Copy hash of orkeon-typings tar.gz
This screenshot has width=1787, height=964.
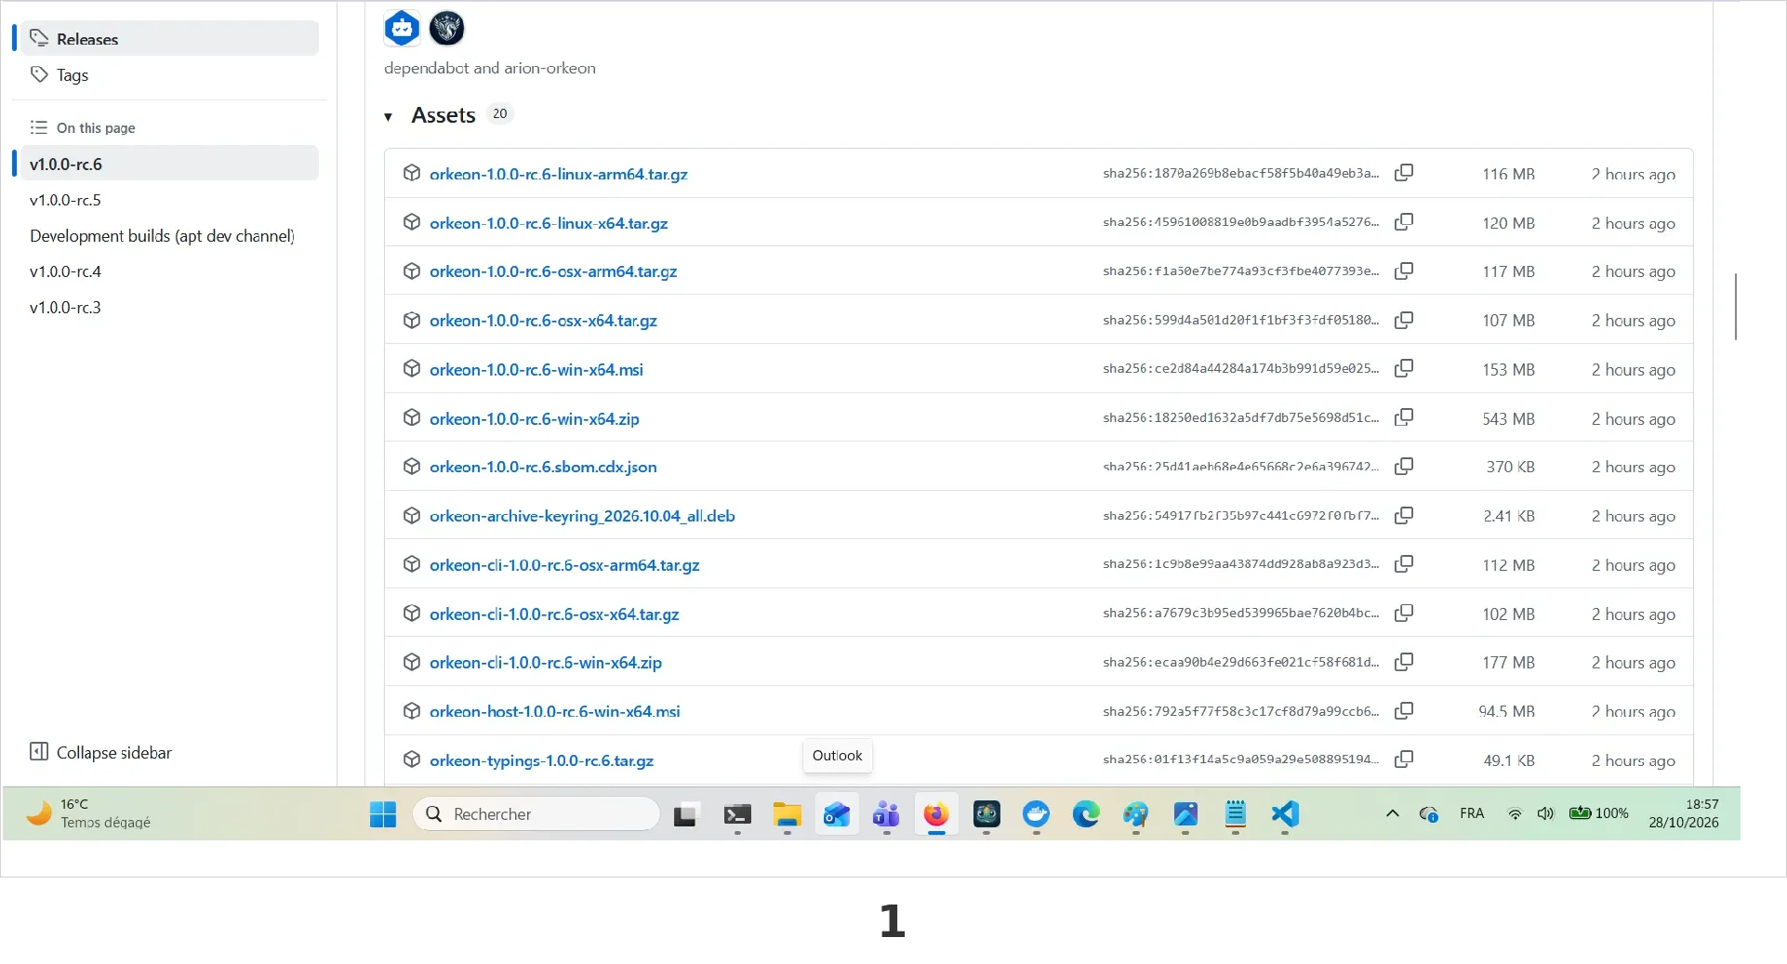click(x=1404, y=759)
